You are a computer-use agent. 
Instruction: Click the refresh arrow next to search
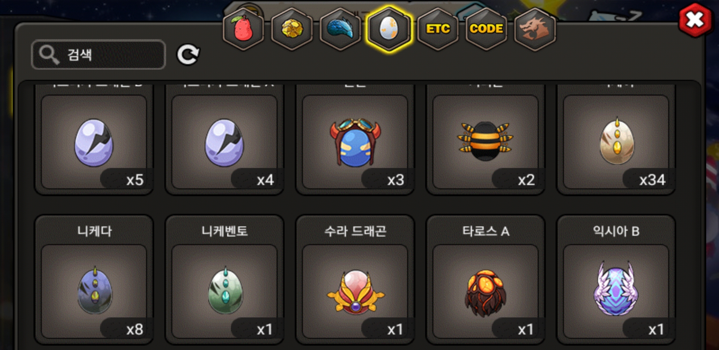point(188,55)
